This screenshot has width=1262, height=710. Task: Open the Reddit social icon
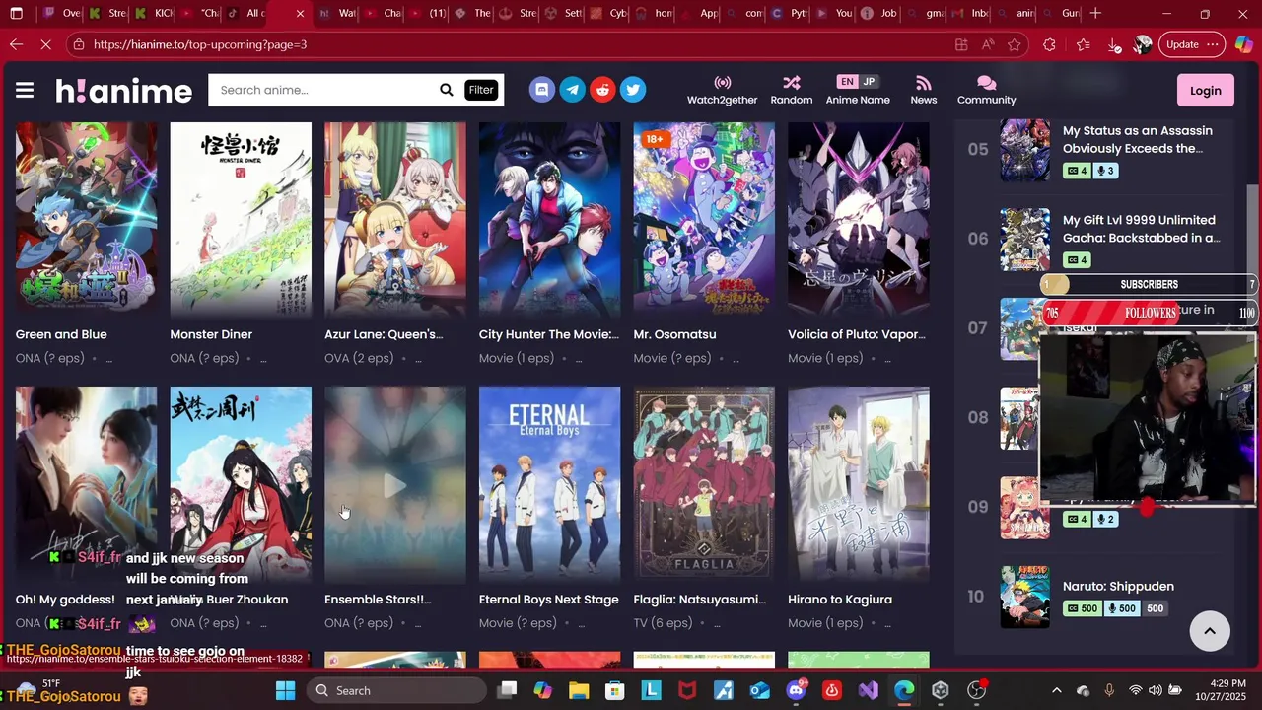pos(602,90)
